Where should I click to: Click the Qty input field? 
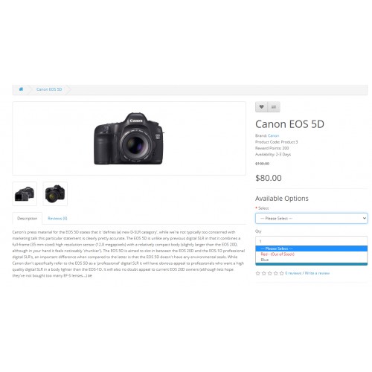[311, 241]
